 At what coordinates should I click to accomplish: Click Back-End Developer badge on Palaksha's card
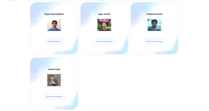pyautogui.click(x=154, y=41)
